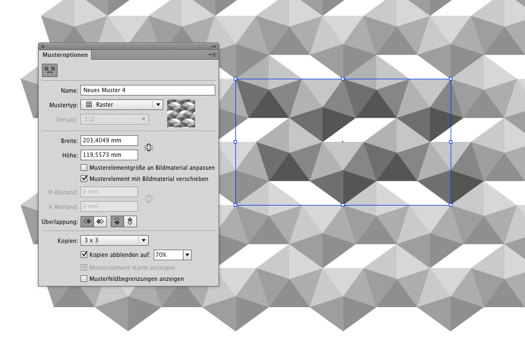Image resolution: width=525 pixels, height=339 pixels.
Task: Select left-in-front overlap icon
Action: [x=87, y=221]
